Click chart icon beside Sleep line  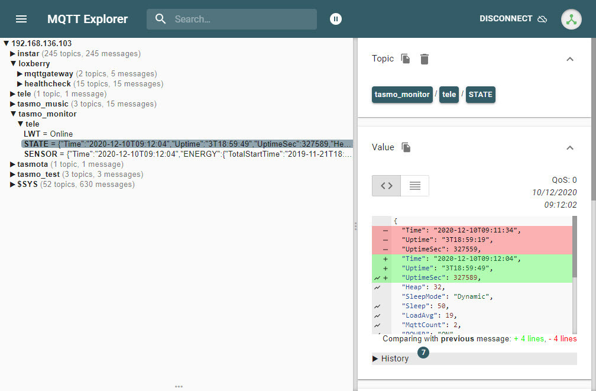(377, 306)
